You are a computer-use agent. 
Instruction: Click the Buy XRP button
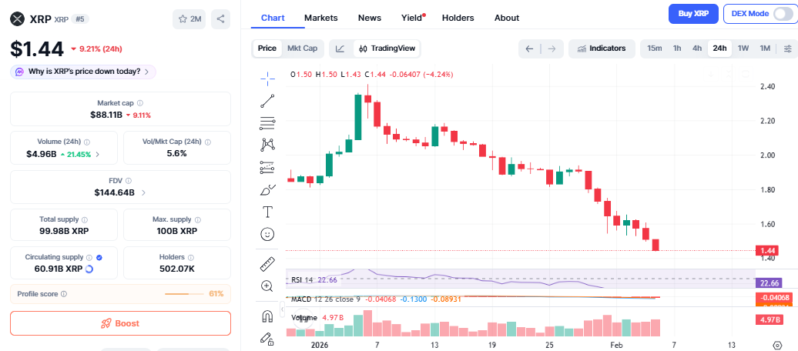[x=693, y=14]
